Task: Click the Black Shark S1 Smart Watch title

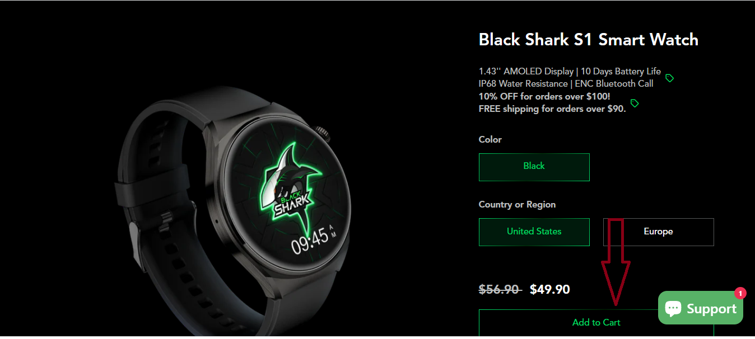Action: click(x=589, y=40)
